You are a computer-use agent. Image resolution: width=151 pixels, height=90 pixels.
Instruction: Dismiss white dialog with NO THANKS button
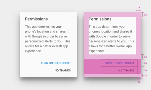pos(63,70)
